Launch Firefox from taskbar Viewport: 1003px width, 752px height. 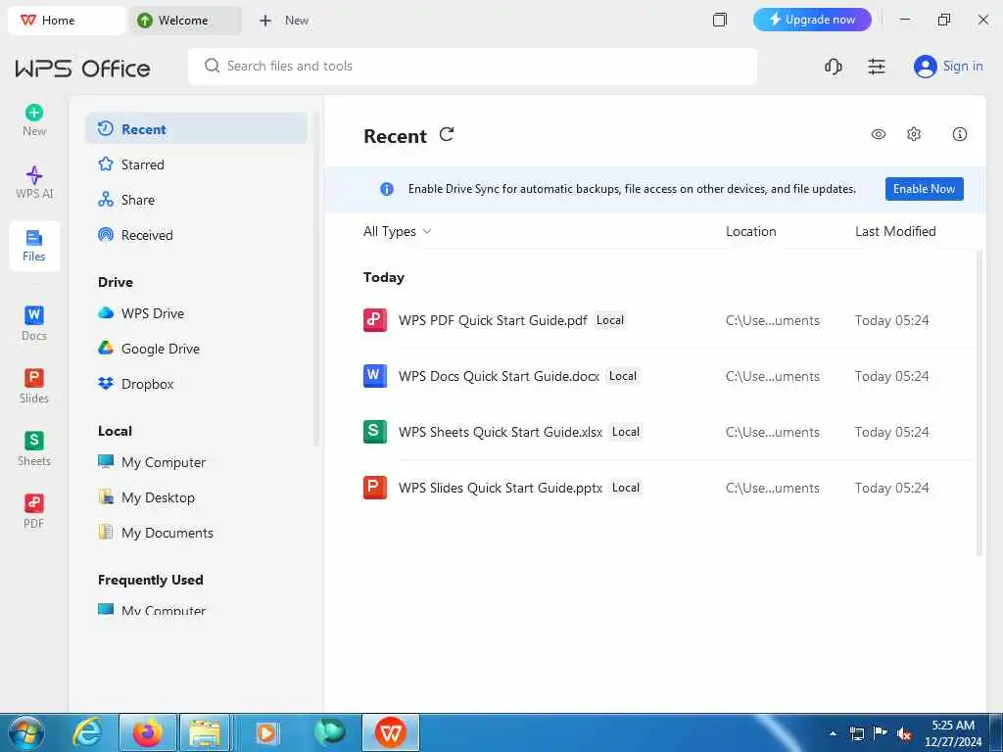click(147, 732)
